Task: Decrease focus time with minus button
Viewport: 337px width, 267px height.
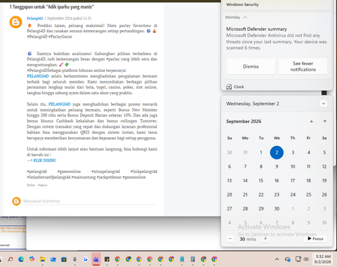Action: (230, 239)
